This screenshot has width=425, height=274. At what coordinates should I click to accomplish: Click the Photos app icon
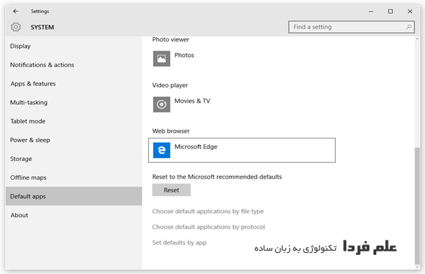coord(161,59)
